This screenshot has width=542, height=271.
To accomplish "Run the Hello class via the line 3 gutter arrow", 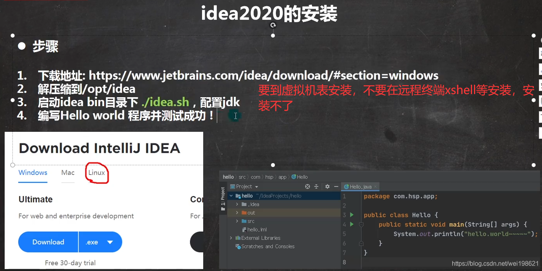I will pos(352,215).
